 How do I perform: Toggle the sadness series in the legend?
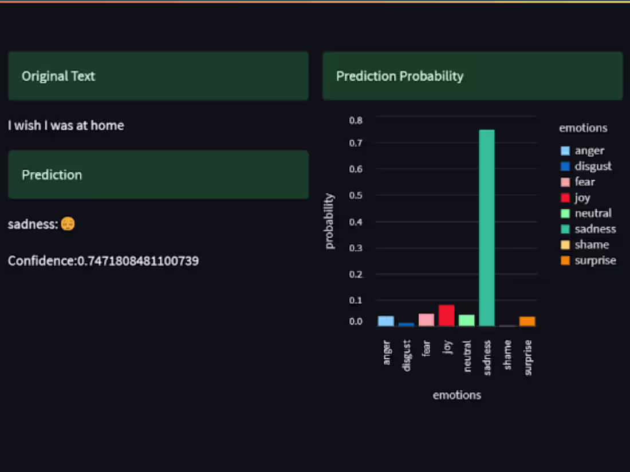click(x=594, y=229)
